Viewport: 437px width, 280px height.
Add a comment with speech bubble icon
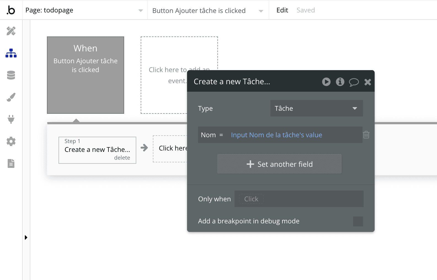[354, 82]
